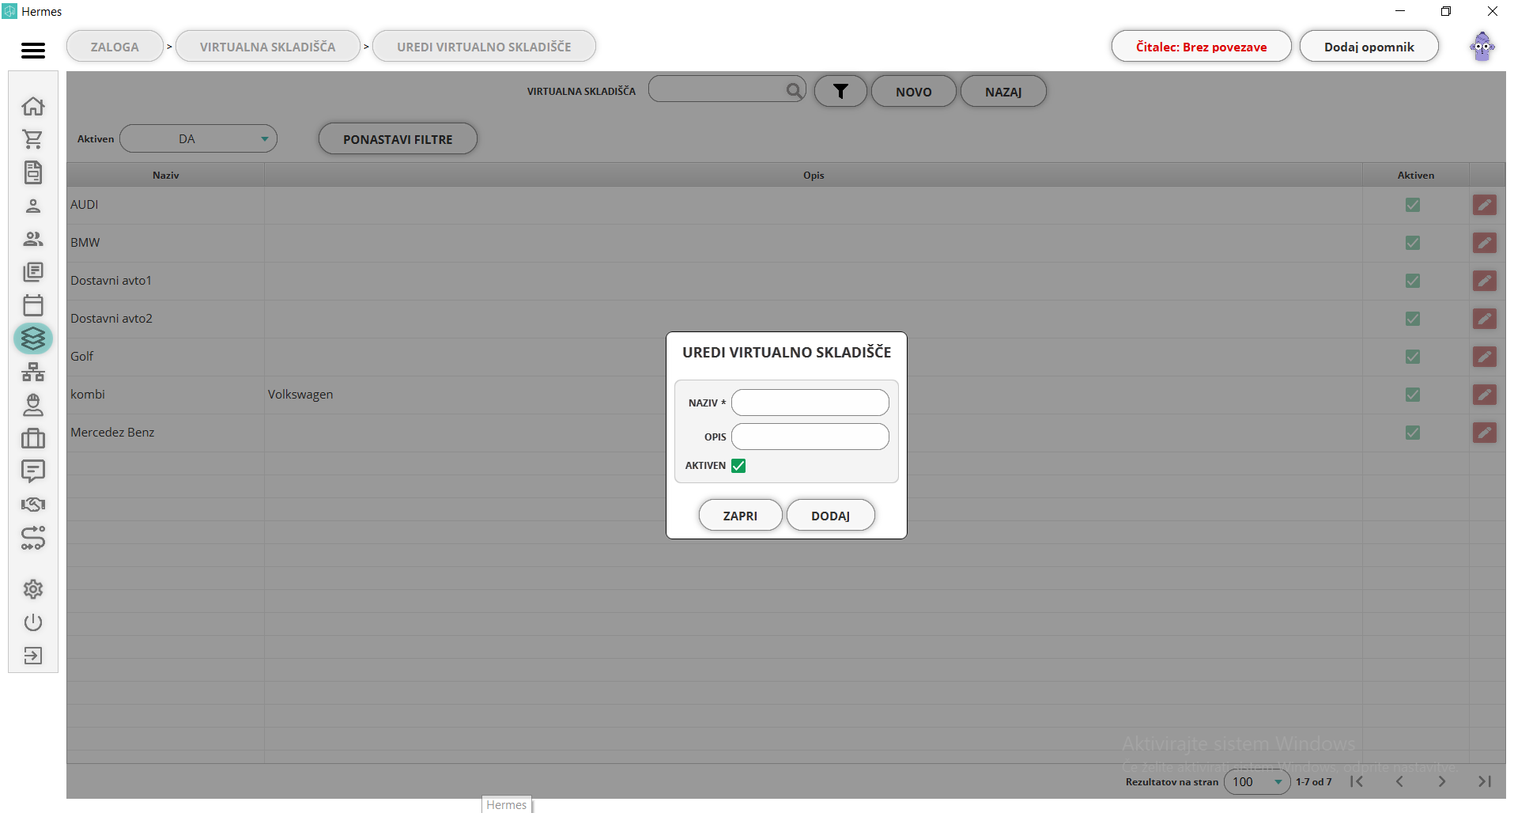The height and width of the screenshot is (813, 1514).
Task: Toggle Aktiven checkbox for AUDI
Action: tap(1413, 205)
